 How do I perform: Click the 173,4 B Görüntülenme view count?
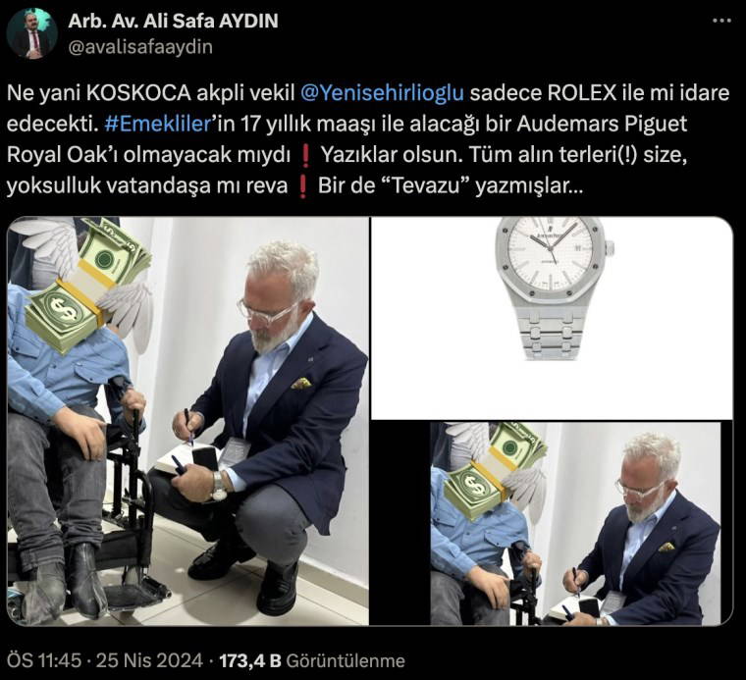point(311,661)
